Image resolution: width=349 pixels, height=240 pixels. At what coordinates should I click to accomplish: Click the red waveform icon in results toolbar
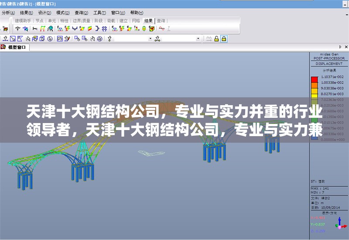(161, 29)
